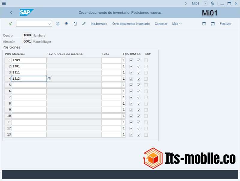Click the hat-shaped icon in the toolbar
The image size is (240, 181).
point(66,24)
